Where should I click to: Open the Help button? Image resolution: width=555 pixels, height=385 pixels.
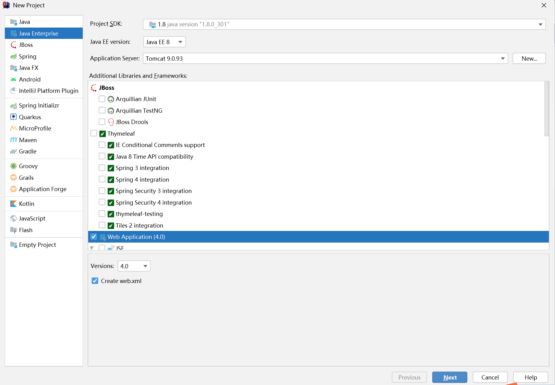point(530,377)
